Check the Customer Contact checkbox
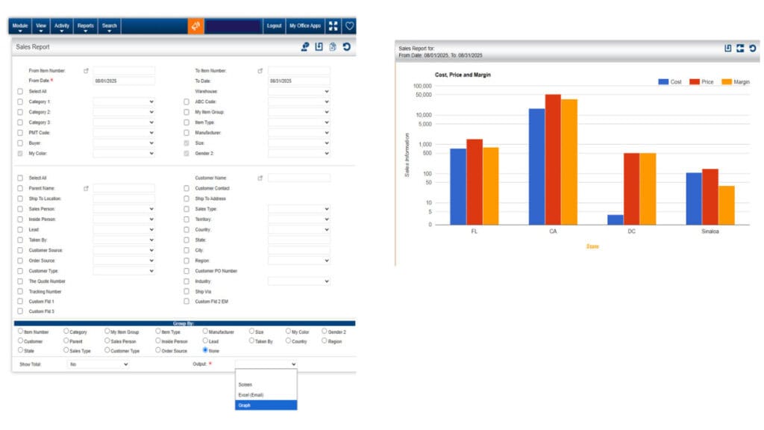Screen dimensions: 764x430 (x=186, y=188)
